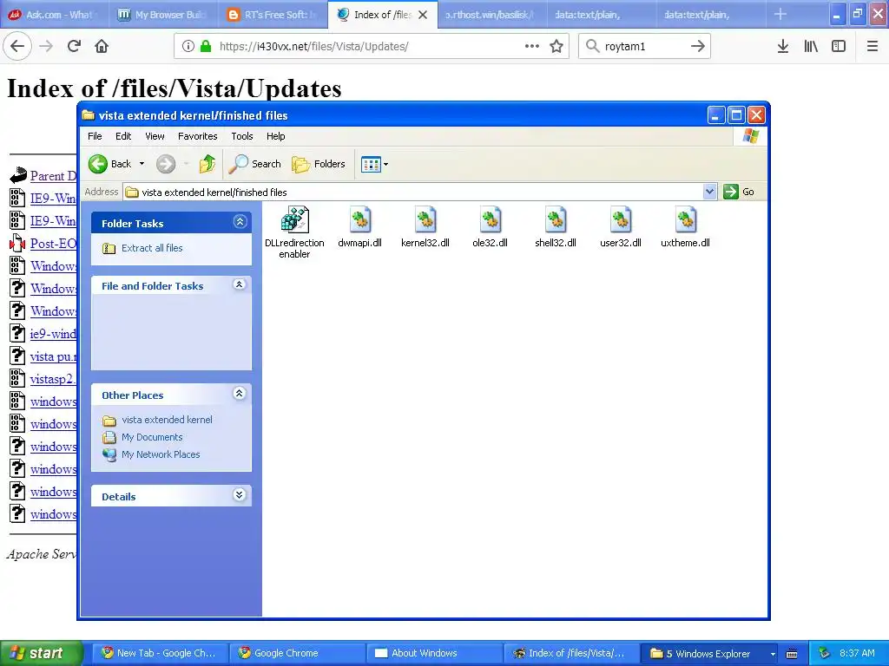The width and height of the screenshot is (889, 666).
Task: Open vista extended kernel in Other Places
Action: (167, 420)
